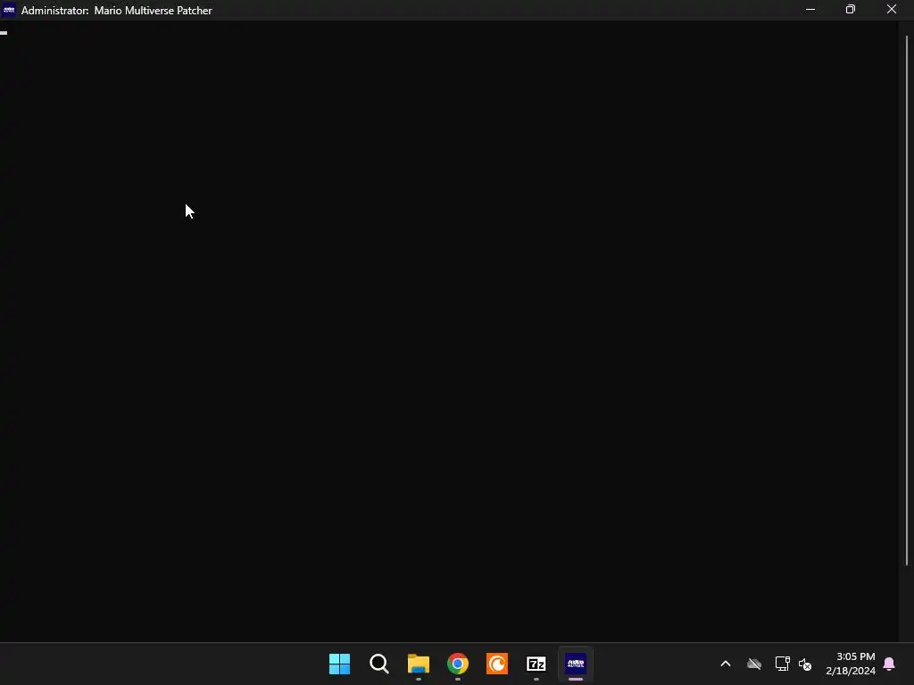
Task: Open network display tray icon
Action: (x=782, y=664)
